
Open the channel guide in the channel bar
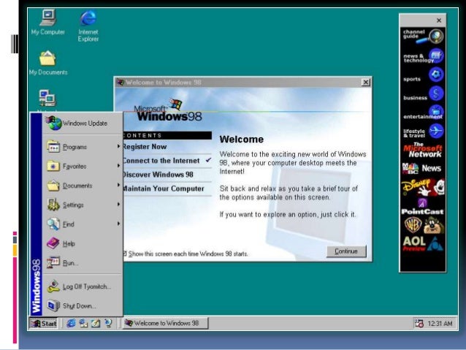click(x=422, y=35)
